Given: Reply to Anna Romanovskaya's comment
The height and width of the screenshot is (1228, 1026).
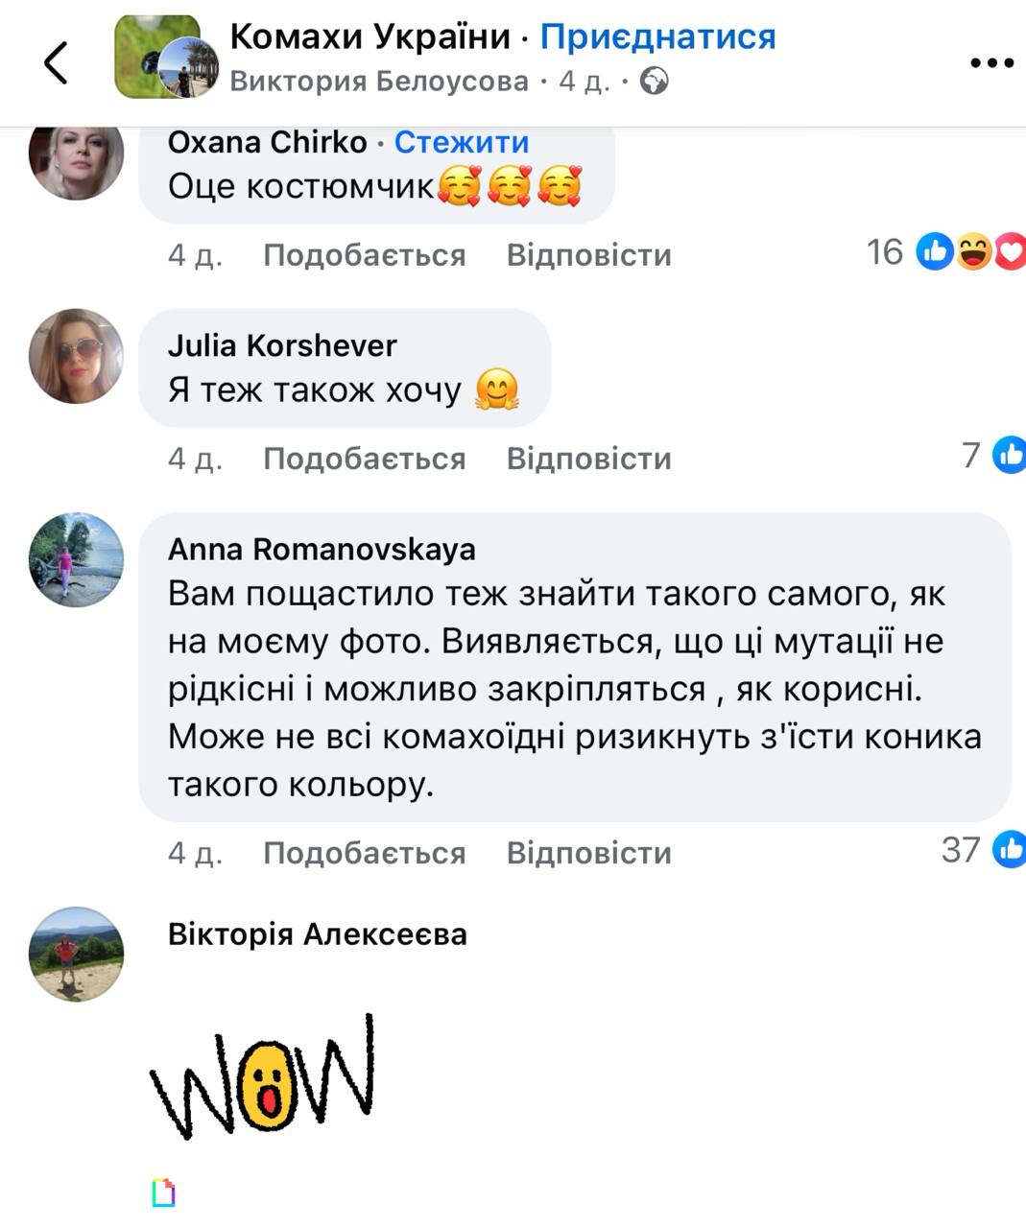Looking at the screenshot, I should 589,853.
